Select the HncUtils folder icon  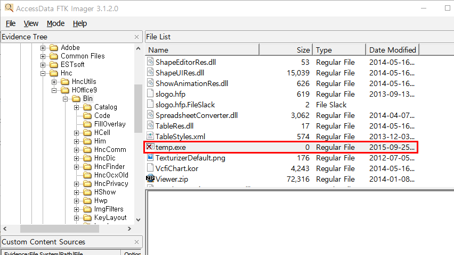click(x=65, y=81)
